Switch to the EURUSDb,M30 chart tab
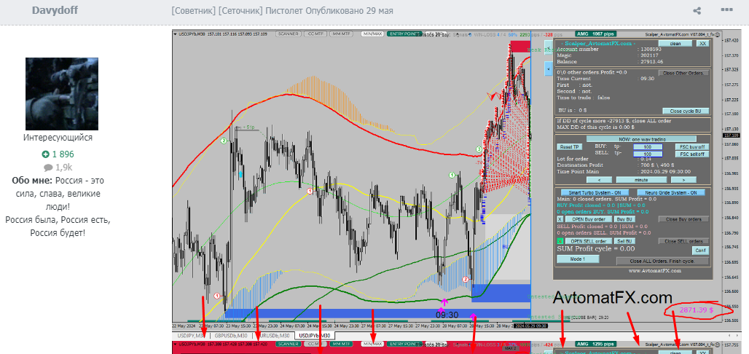 (272, 335)
